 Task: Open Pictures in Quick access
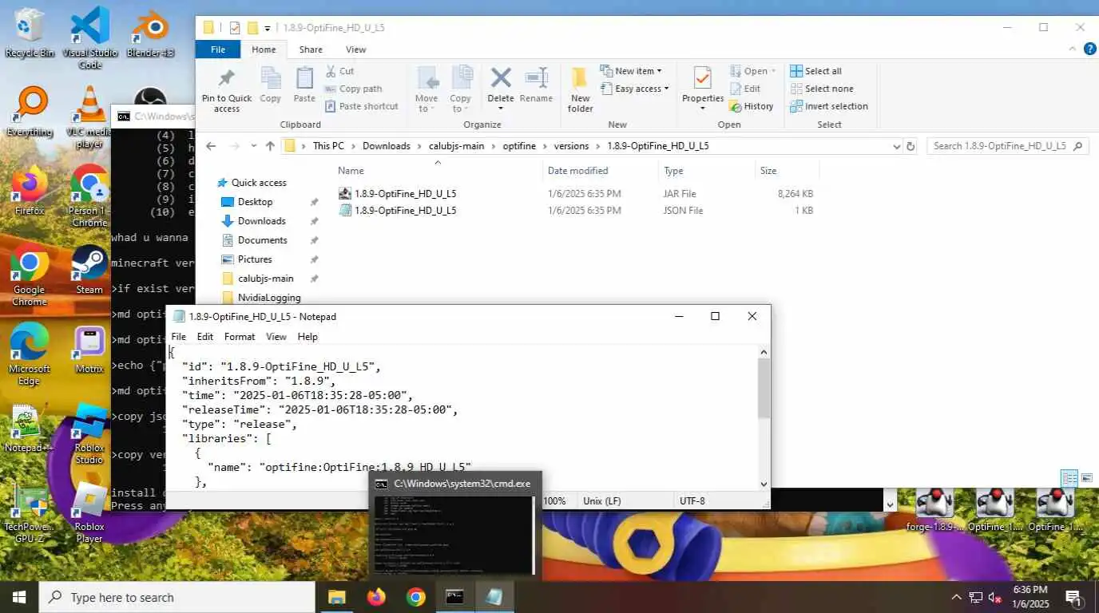[x=255, y=259]
